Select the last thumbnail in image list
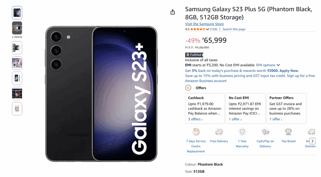This screenshot has width=321, height=177. pyautogui.click(x=17, y=109)
